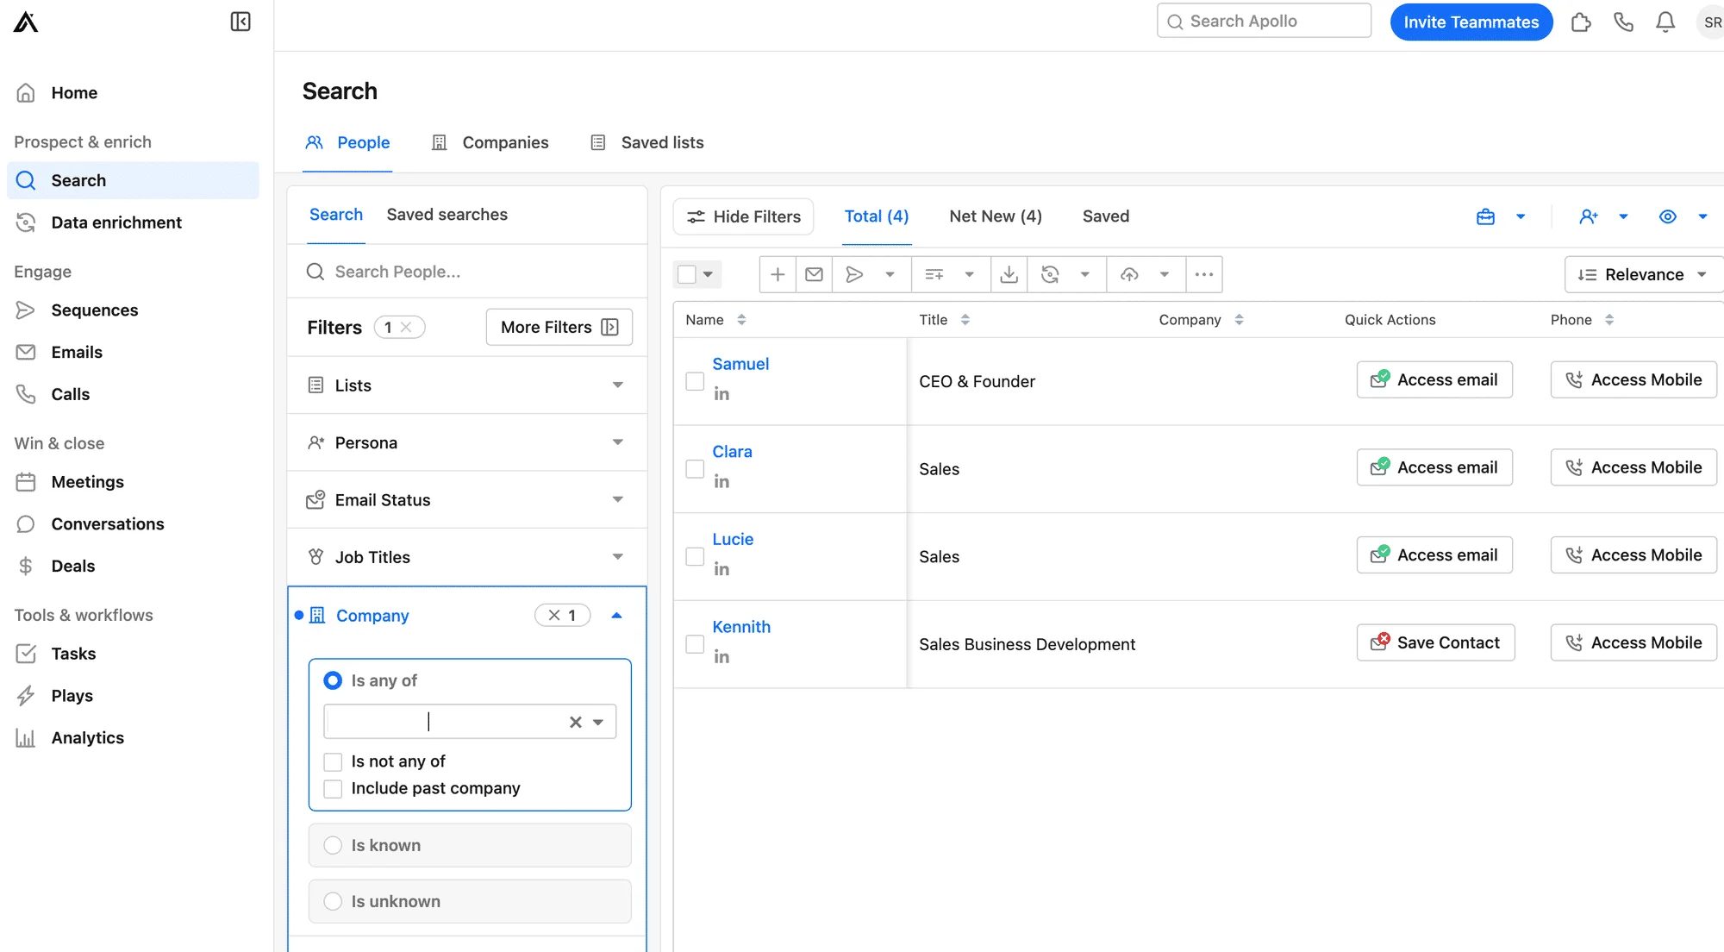
Task: Open the SR user avatar menu
Action: click(x=1711, y=22)
